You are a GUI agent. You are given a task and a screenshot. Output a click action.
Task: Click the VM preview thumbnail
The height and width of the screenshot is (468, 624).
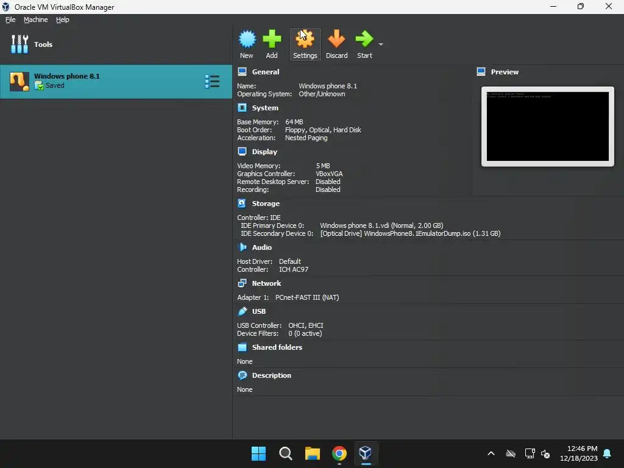coord(548,126)
